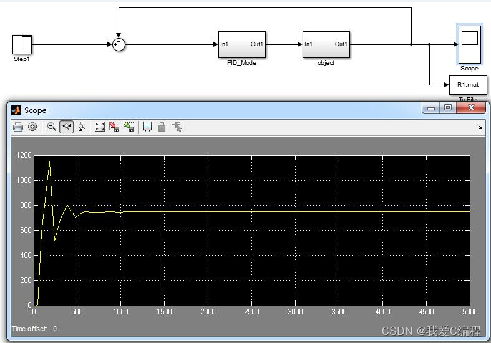491x343 pixels.
Task: Select the Zoom magnifier tool
Action: 52,127
